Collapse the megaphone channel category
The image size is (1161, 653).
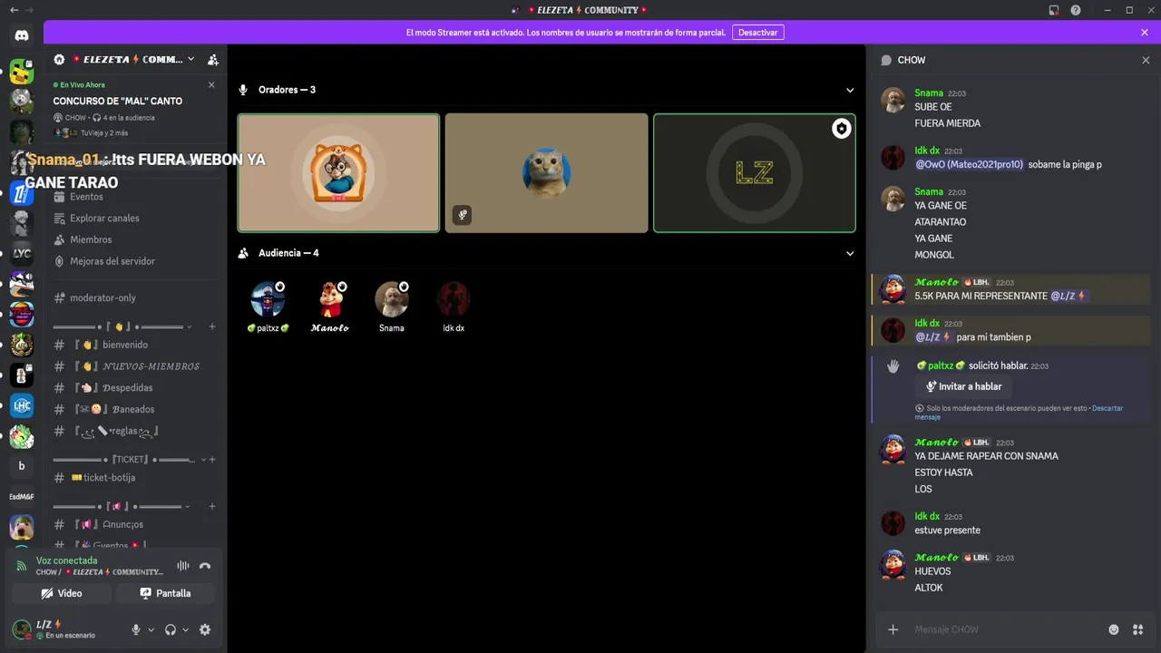coord(122,506)
